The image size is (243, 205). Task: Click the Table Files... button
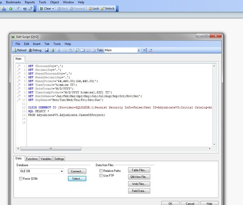139,170
